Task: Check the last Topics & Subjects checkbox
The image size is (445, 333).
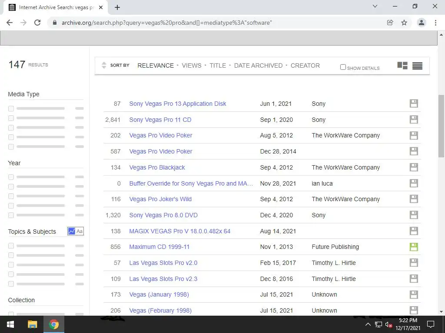Action: click(x=11, y=284)
